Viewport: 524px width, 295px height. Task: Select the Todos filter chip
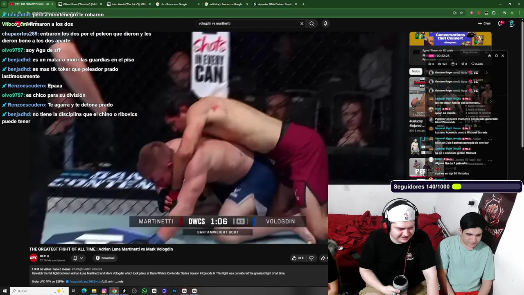[x=416, y=71]
